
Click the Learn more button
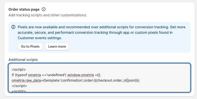pos(57,47)
